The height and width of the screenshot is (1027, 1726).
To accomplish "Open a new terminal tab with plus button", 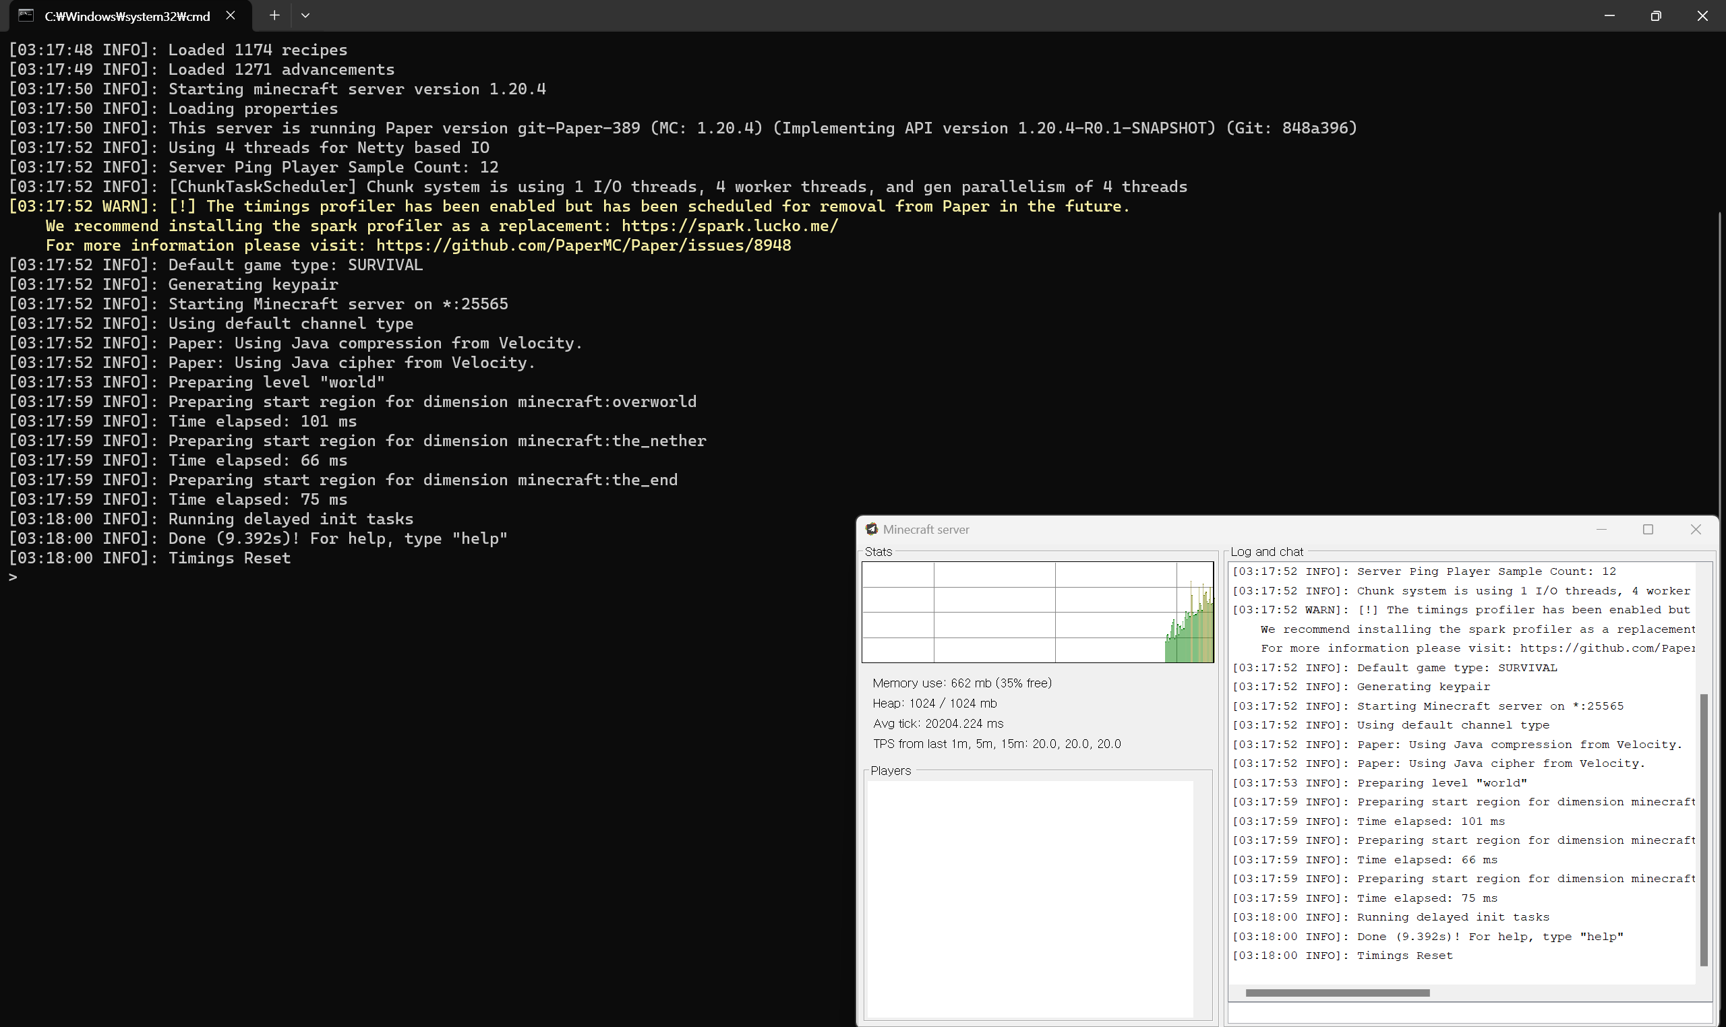I will [274, 15].
